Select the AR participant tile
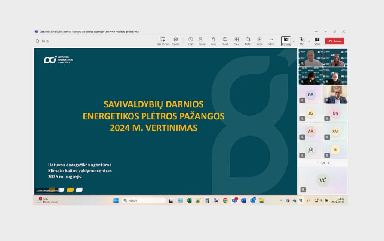 pyautogui.click(x=311, y=131)
